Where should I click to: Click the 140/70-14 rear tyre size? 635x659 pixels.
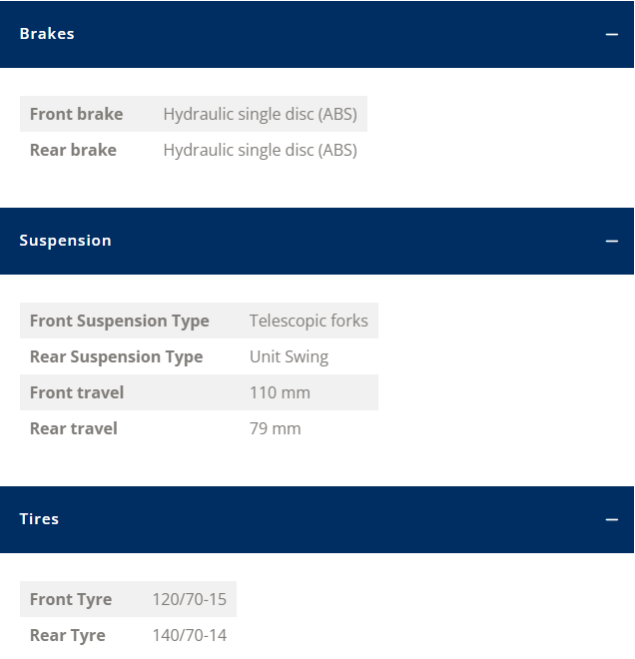pyautogui.click(x=189, y=635)
